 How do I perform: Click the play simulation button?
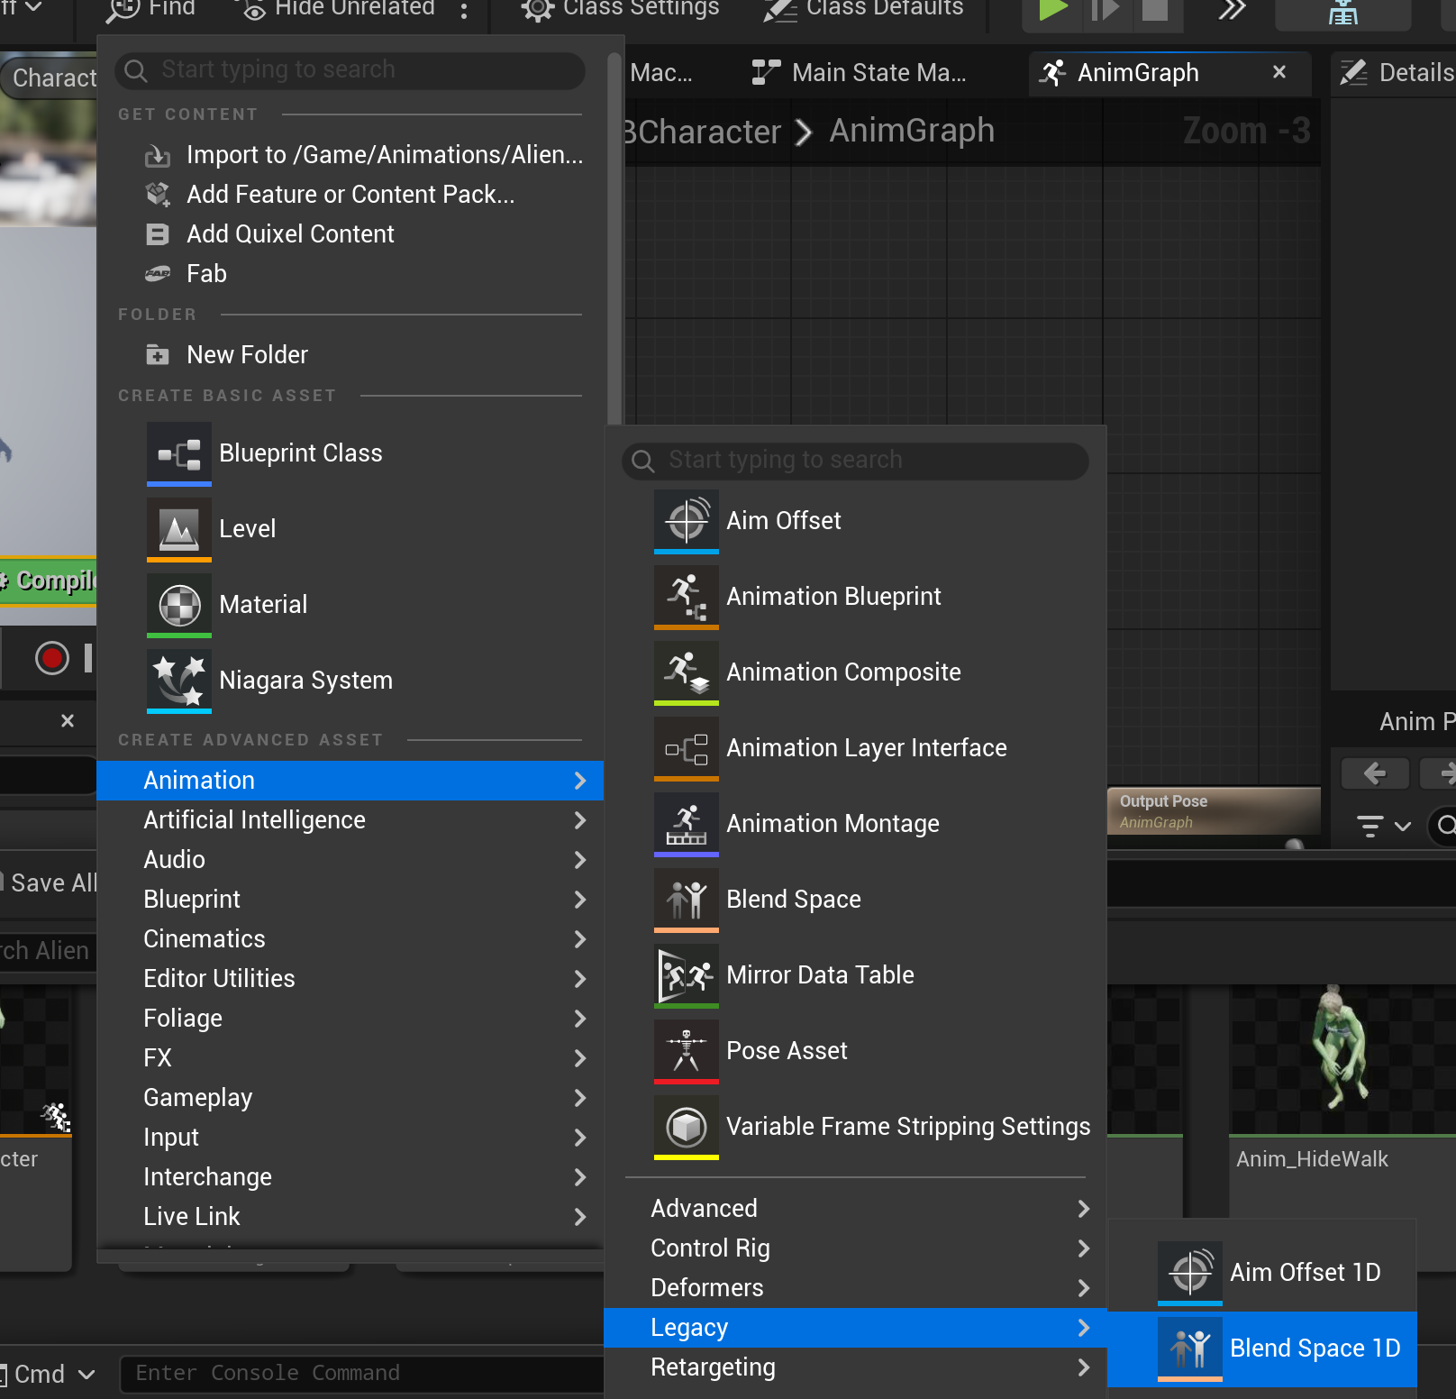click(x=1052, y=9)
